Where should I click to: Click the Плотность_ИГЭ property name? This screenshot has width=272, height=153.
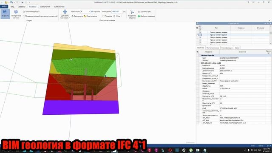(x=208, y=96)
